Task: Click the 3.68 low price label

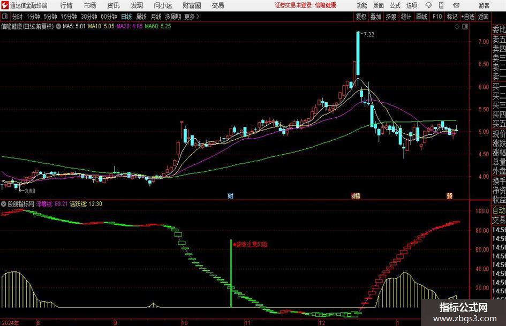Action: click(29, 191)
